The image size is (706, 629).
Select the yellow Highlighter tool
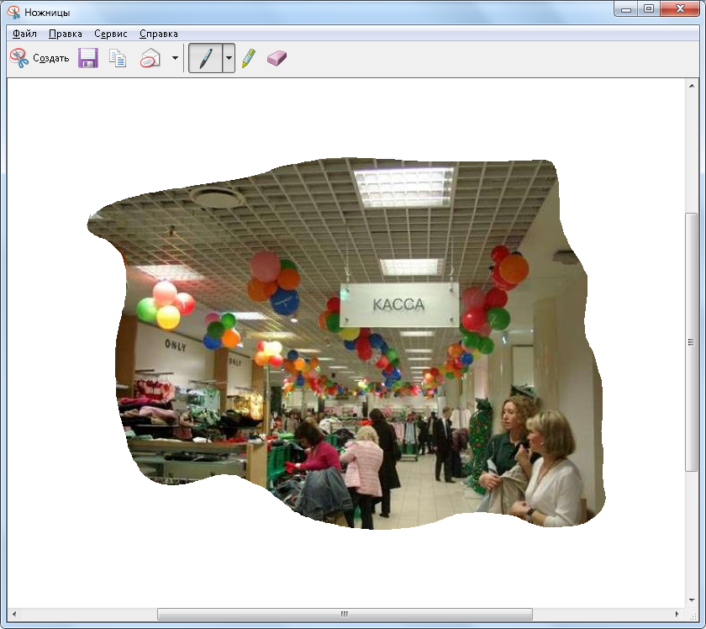(249, 58)
